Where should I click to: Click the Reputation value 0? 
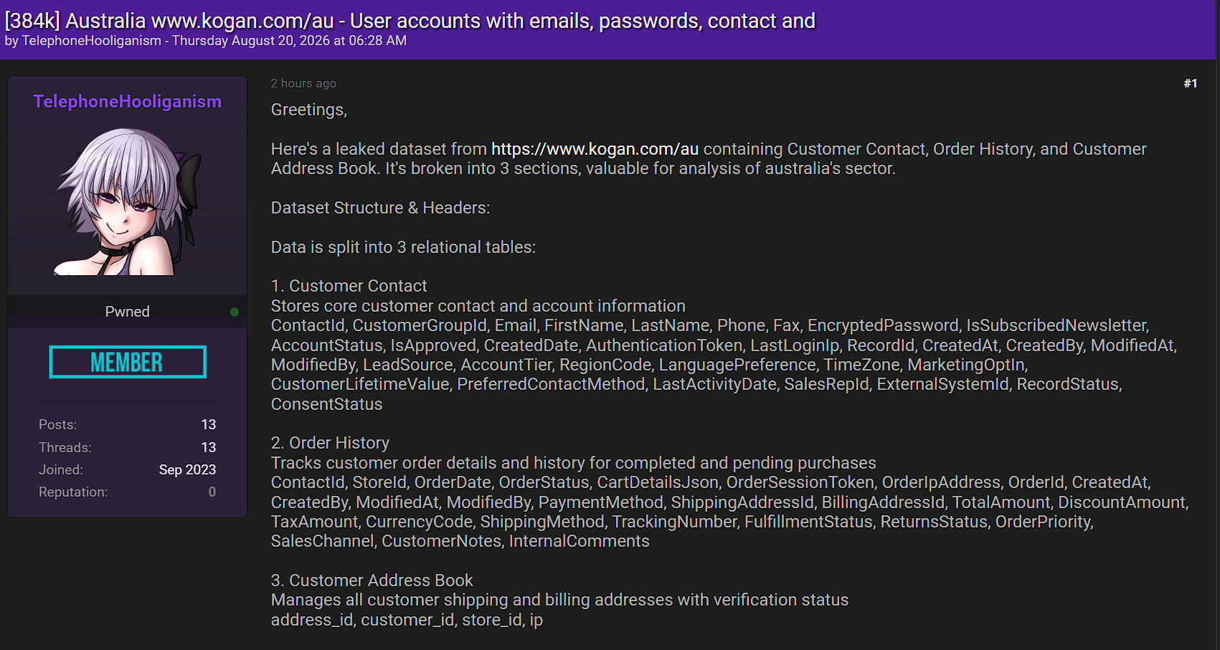point(212,492)
